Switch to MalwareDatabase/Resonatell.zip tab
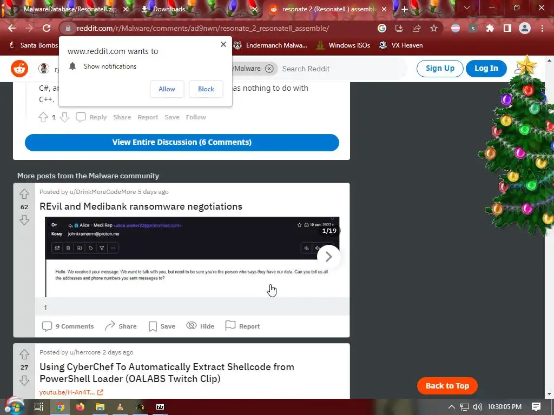Screen dimensions: 554x415 pos(70,9)
